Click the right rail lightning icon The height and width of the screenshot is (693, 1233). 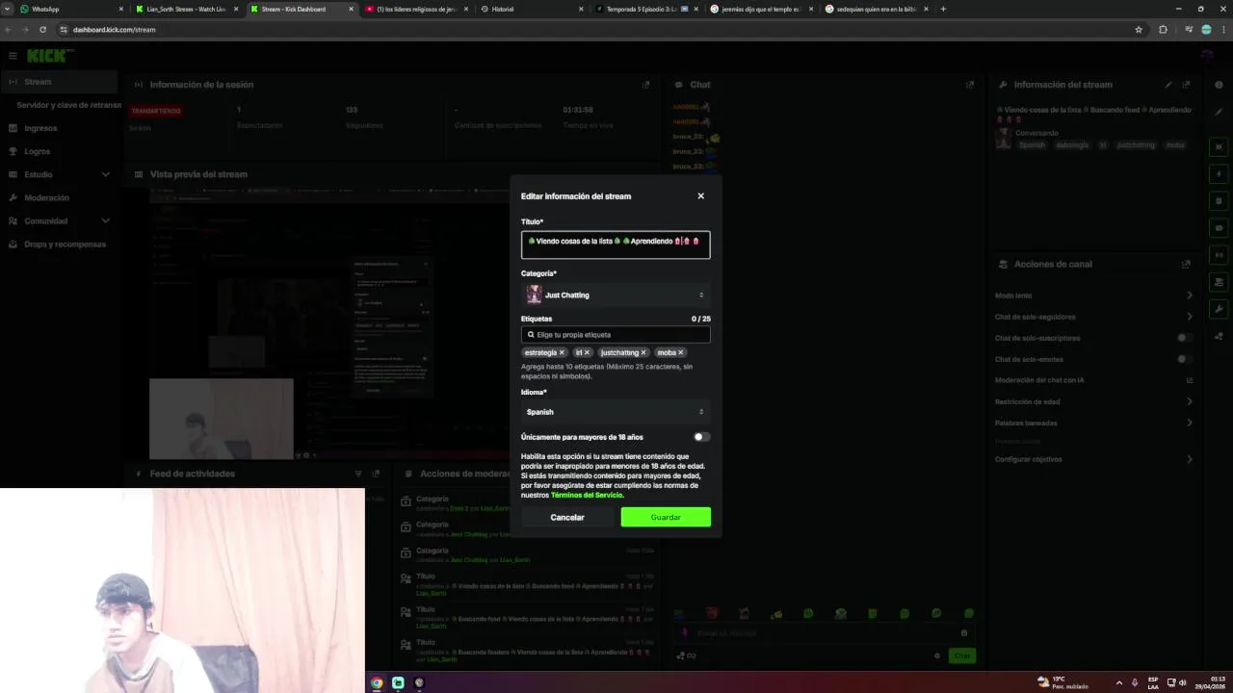tap(1219, 174)
